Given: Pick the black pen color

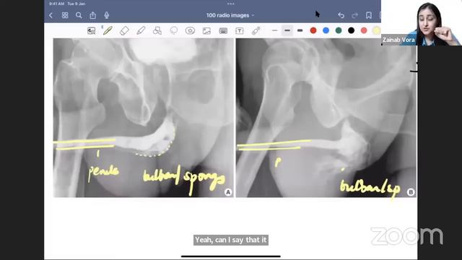Looking at the screenshot, I should point(352,30).
